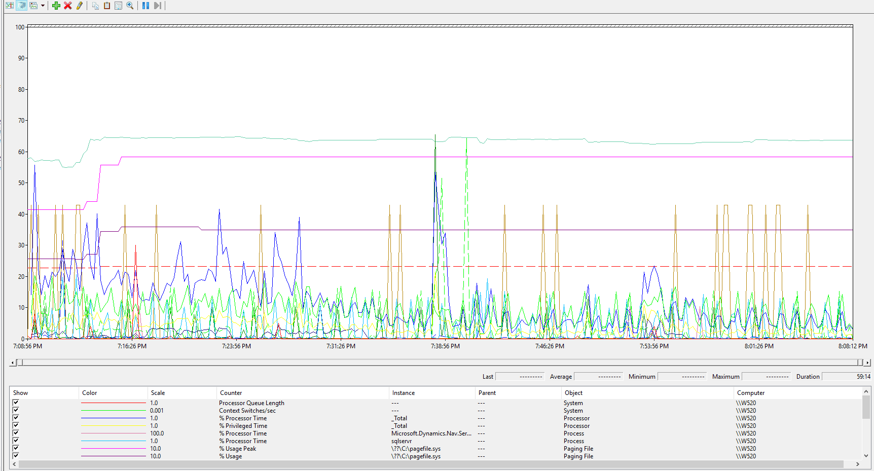The width and height of the screenshot is (874, 471).
Task: Toggle checkbox for Microsoft.Dynamics.Nav.Ser... row
Action: [x=16, y=433]
